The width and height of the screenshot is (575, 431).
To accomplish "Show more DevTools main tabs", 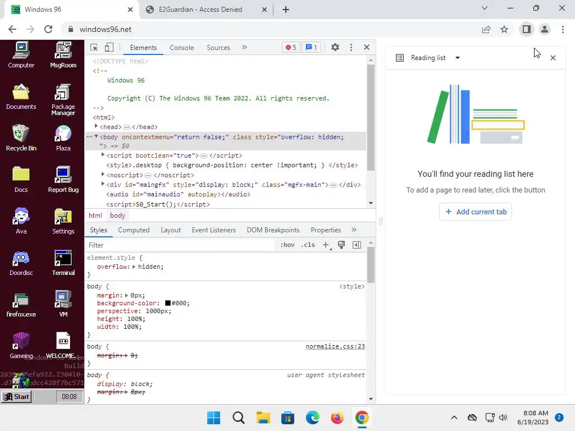I will point(245,47).
